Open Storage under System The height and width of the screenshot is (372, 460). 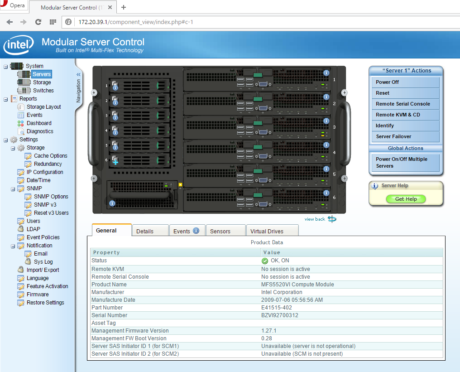[42, 82]
